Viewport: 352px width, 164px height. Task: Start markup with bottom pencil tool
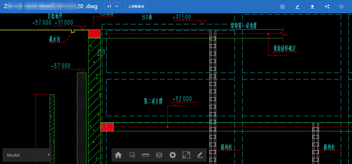click(x=200, y=155)
